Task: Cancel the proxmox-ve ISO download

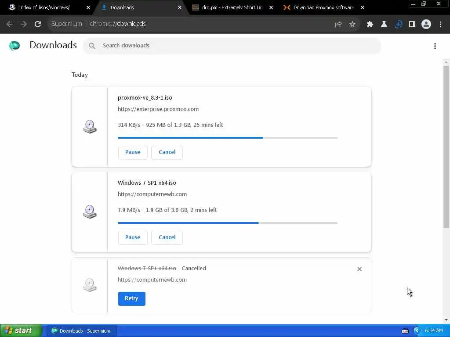Action: click(x=167, y=152)
